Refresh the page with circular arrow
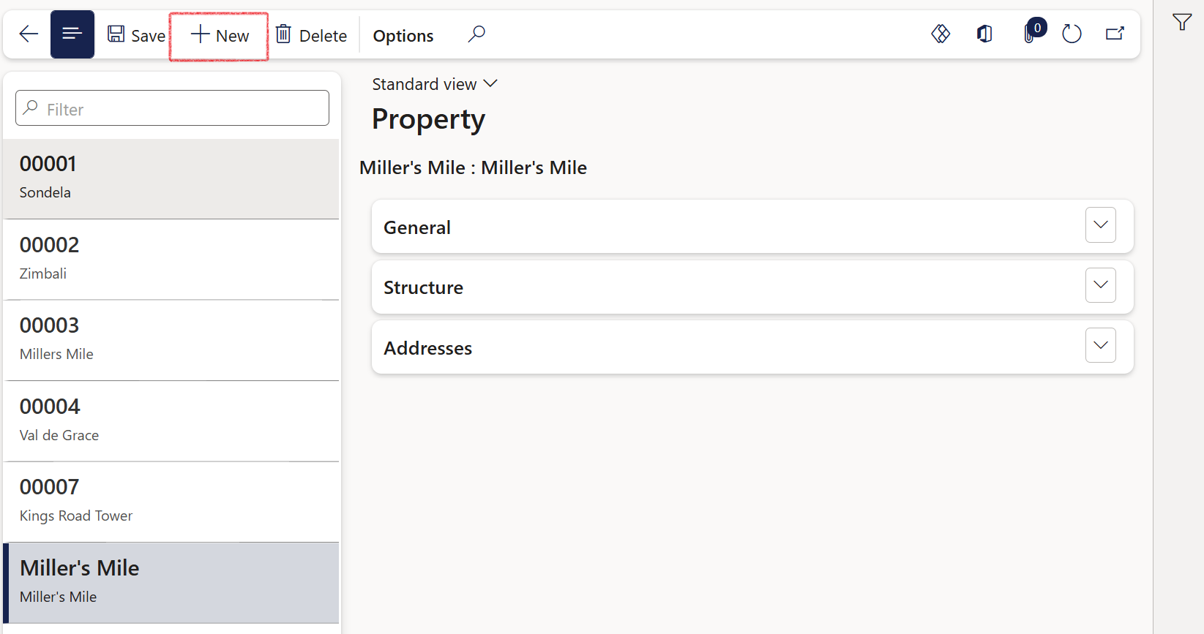Image resolution: width=1204 pixels, height=634 pixels. [1072, 34]
